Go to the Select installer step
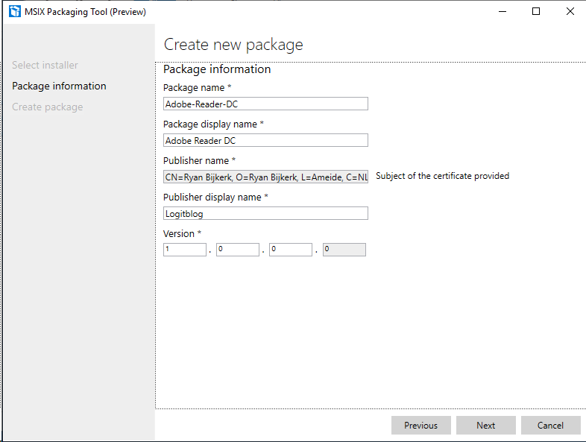Viewport: 586px width, 442px height. click(45, 65)
